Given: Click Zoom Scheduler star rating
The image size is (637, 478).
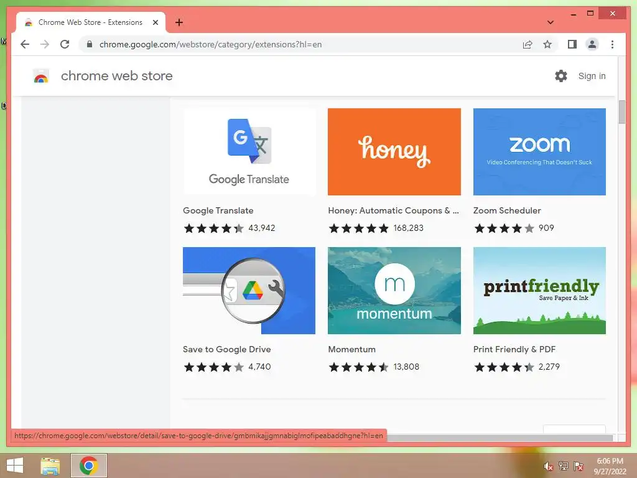Looking at the screenshot, I should pos(504,228).
